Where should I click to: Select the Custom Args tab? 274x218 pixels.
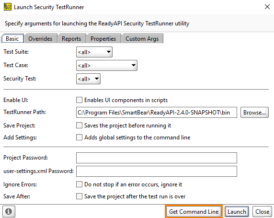pos(142,39)
